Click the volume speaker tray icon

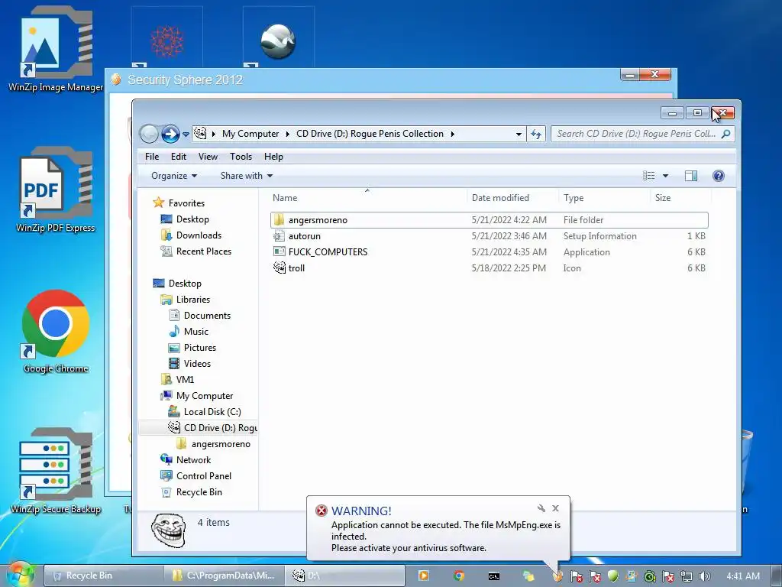pyautogui.click(x=704, y=576)
